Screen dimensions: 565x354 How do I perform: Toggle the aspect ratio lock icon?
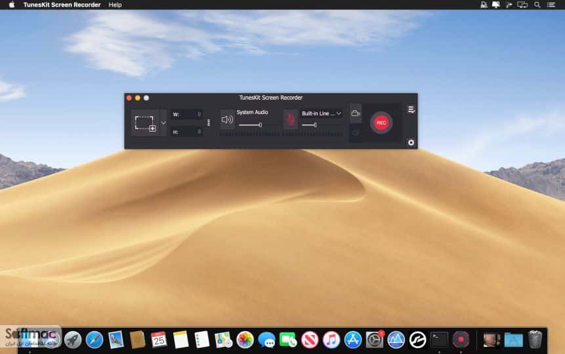point(208,123)
